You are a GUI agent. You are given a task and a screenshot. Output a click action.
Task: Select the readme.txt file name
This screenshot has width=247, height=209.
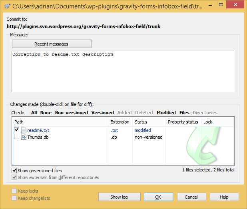pyautogui.click(x=38, y=130)
